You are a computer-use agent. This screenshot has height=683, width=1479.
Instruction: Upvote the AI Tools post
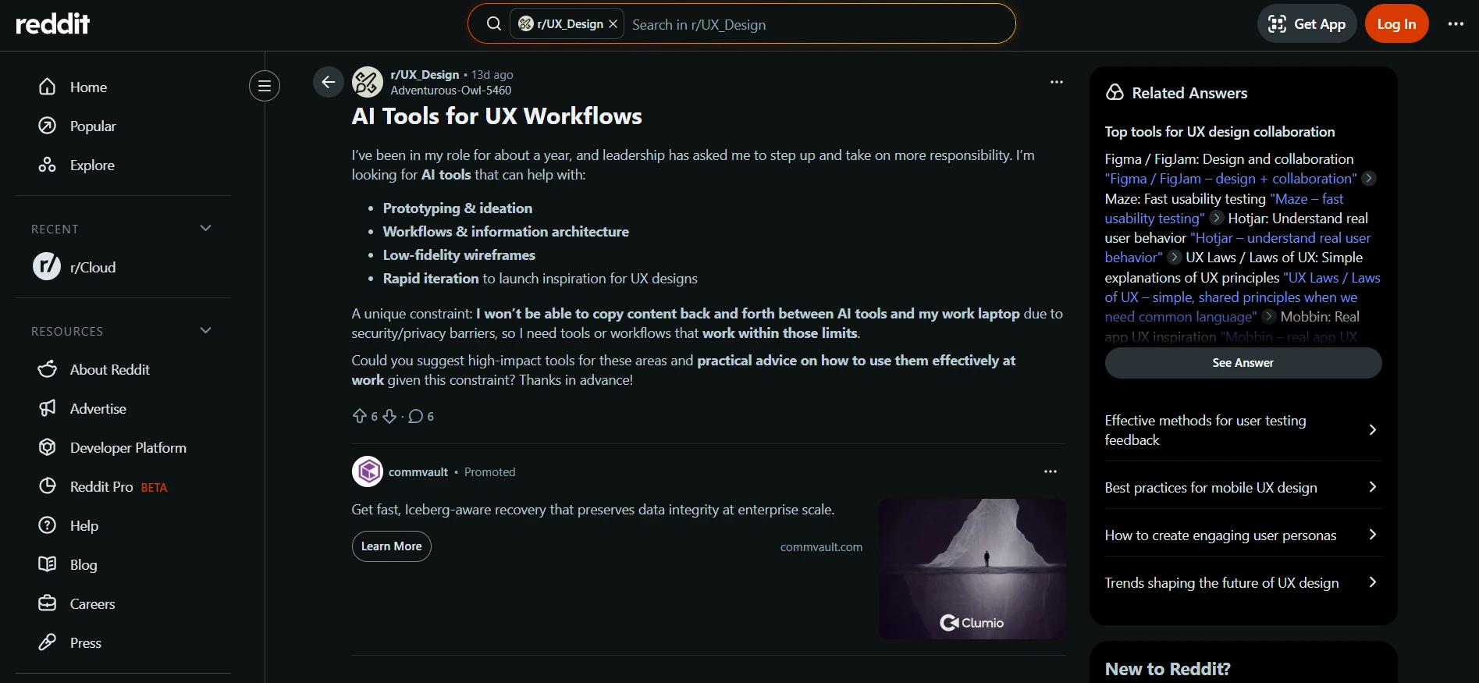click(360, 416)
